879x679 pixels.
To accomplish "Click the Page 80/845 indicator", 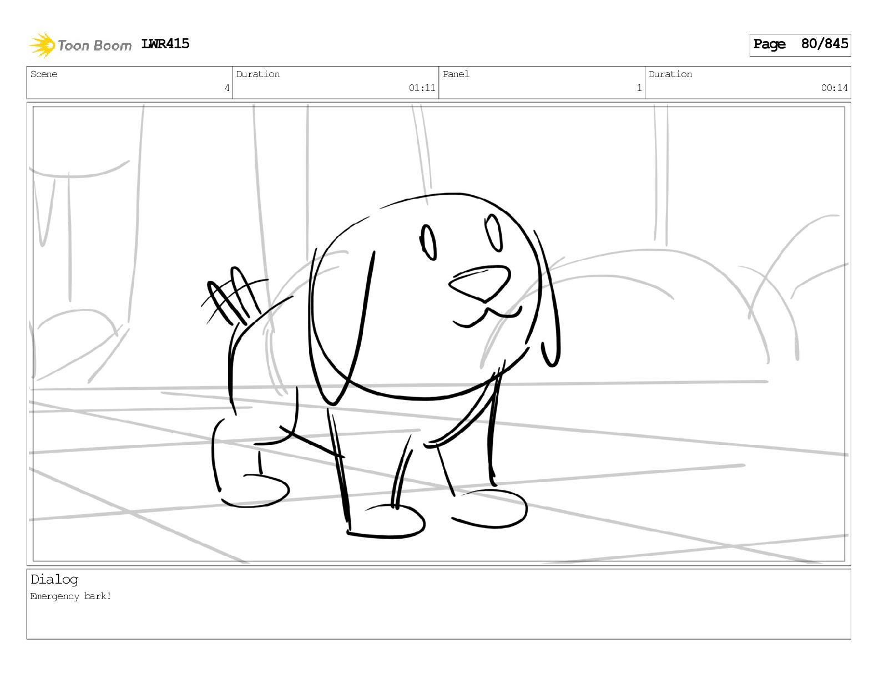I will click(800, 44).
